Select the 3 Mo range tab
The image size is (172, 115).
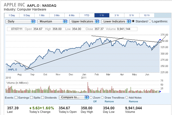(57, 15)
